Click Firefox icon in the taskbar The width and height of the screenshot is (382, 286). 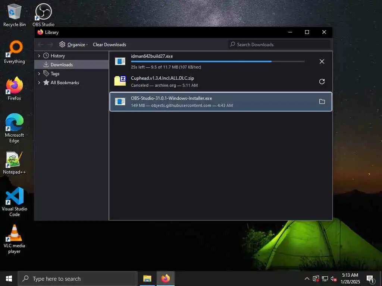pyautogui.click(x=165, y=279)
